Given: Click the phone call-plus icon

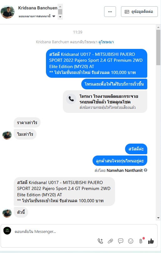Looking at the screenshot, I should tap(100, 241).
